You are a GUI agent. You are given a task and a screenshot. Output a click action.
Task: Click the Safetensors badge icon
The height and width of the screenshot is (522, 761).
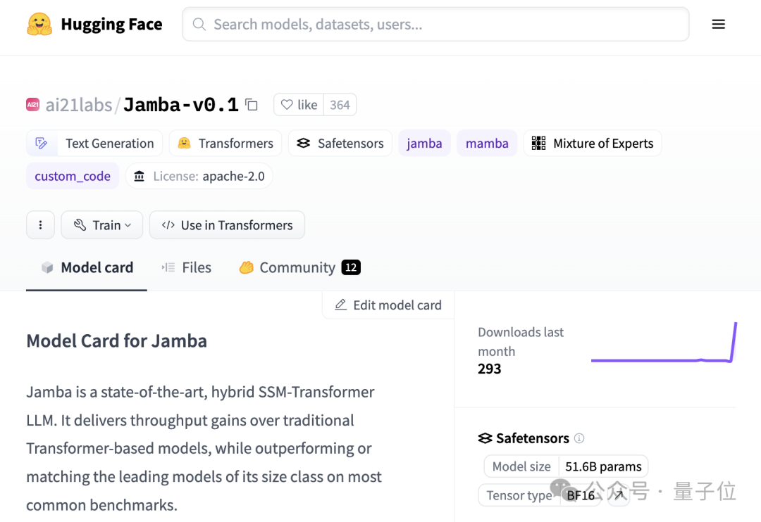[304, 143]
